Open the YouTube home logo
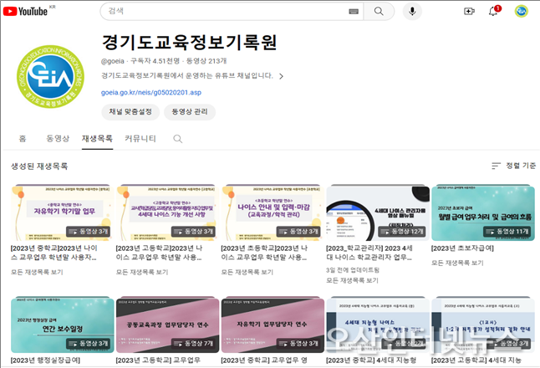540x368 pixels. pos(25,12)
